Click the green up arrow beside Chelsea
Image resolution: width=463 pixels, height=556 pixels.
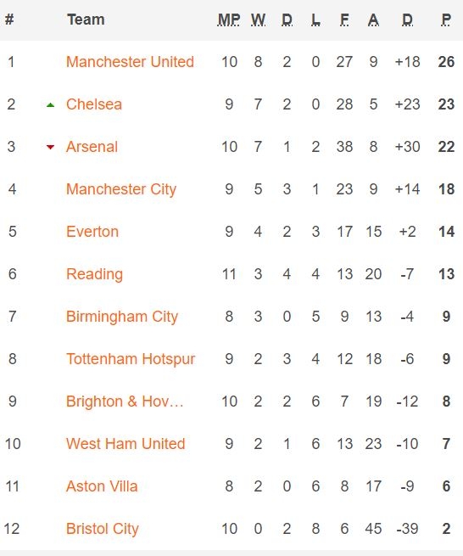50,105
